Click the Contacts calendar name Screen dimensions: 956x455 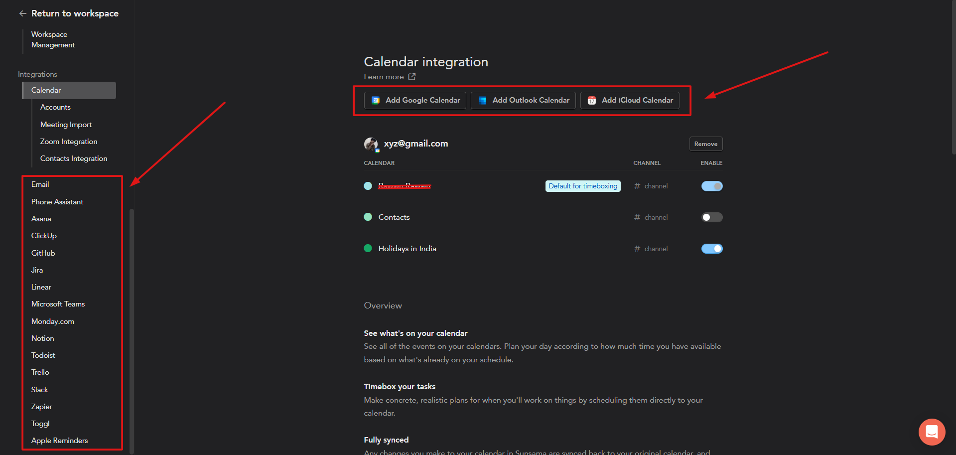tap(394, 217)
